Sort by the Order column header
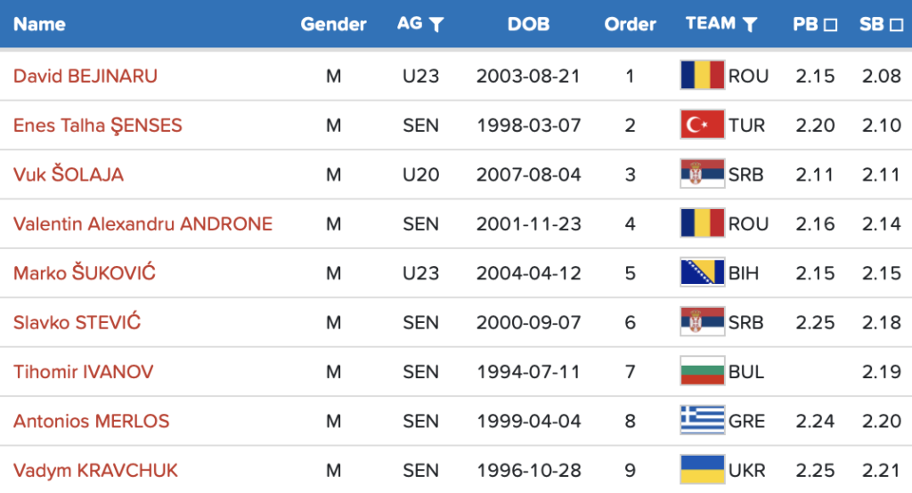912x493 pixels. click(630, 24)
